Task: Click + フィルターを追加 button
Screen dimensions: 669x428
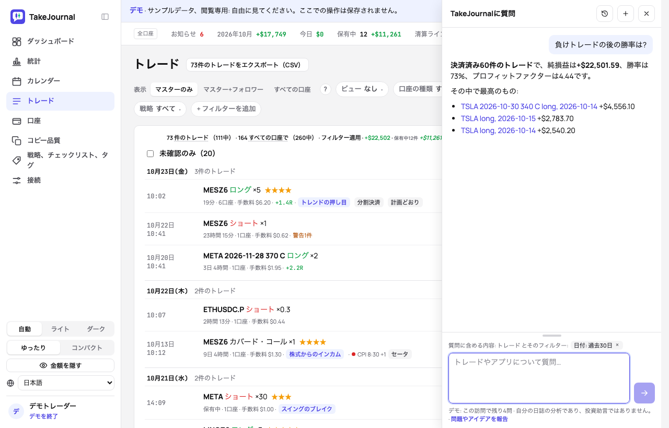Action: 226,109
